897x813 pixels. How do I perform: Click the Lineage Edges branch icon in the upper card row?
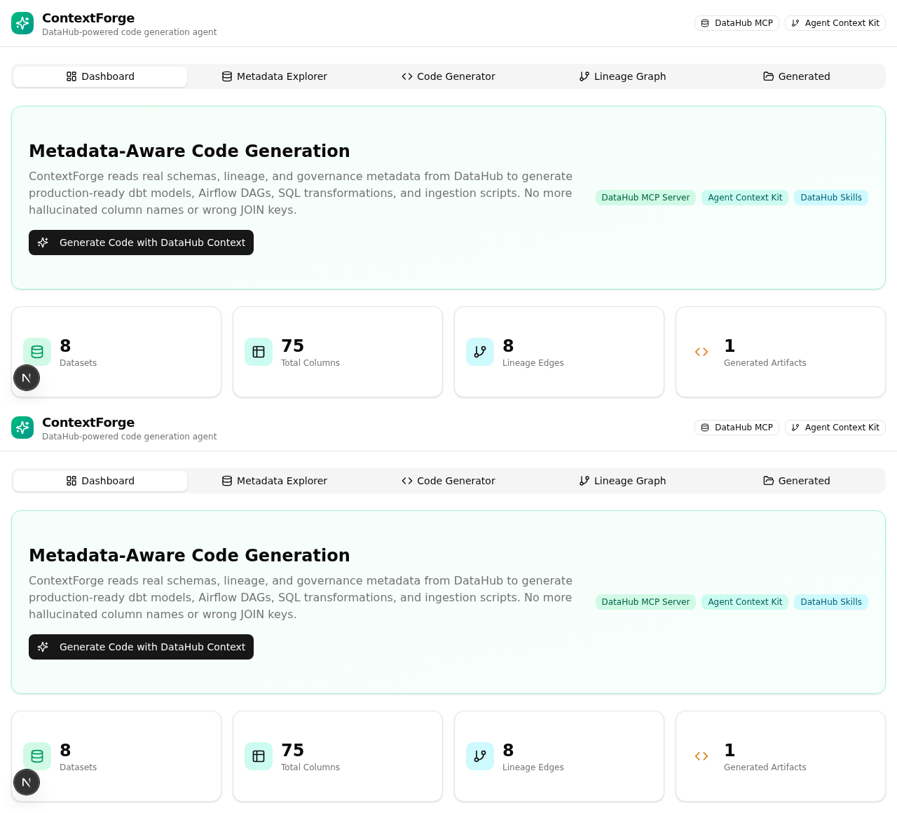(x=480, y=352)
